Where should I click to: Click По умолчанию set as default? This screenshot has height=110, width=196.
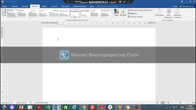(135, 16)
